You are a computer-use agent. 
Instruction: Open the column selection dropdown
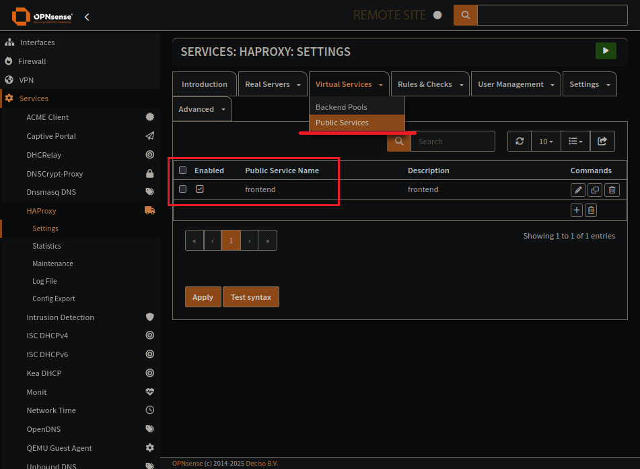click(x=575, y=142)
